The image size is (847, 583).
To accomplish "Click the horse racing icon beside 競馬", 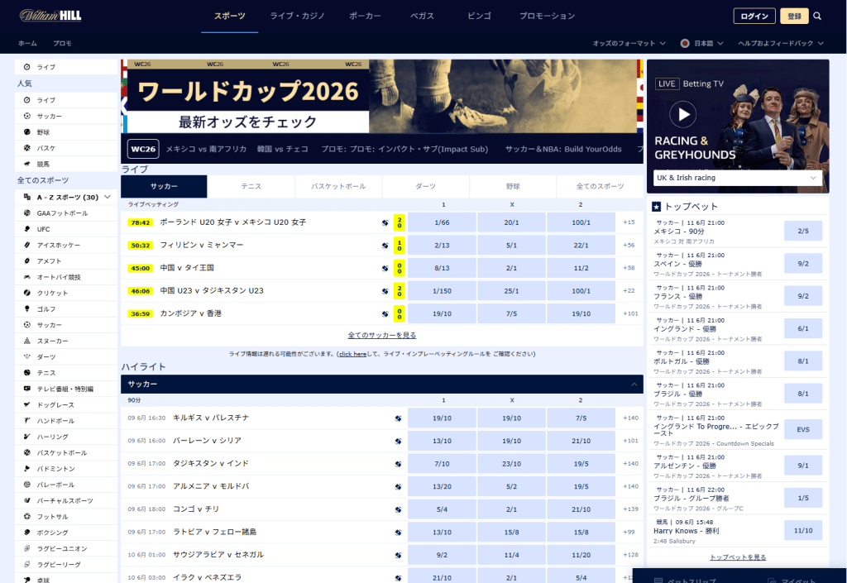I will 27,164.
